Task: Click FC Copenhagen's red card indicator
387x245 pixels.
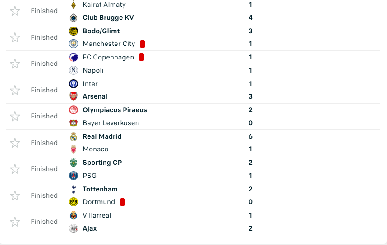Action: pyautogui.click(x=141, y=57)
